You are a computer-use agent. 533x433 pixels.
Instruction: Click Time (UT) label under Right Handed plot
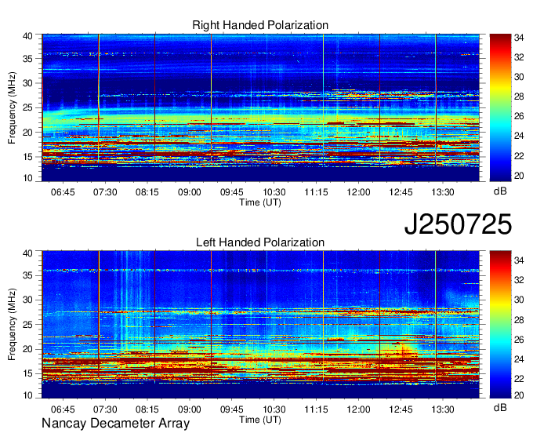(x=260, y=202)
